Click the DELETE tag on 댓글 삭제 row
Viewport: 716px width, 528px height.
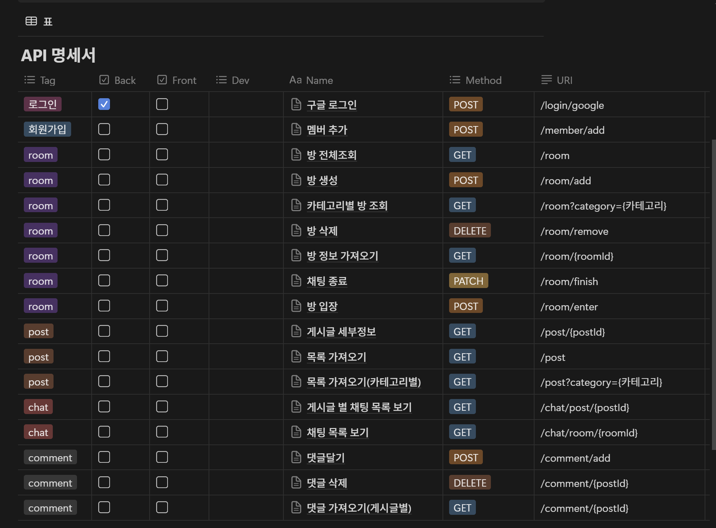point(470,483)
